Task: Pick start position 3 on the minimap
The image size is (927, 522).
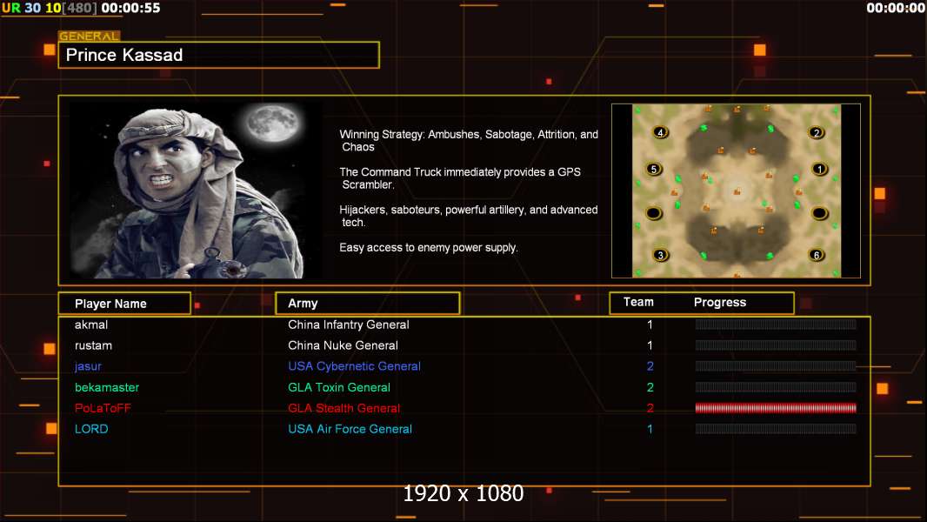Action: point(660,256)
